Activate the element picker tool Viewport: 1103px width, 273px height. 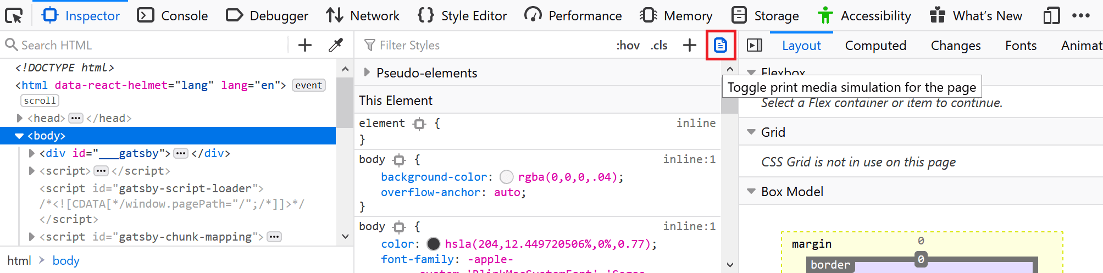click(14, 15)
